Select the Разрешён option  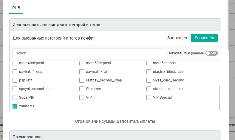tap(204, 38)
